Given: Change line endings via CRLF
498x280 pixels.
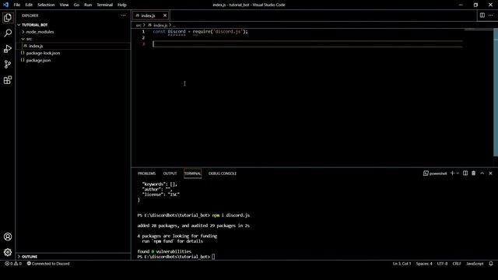Looking at the screenshot, I should tap(457, 264).
